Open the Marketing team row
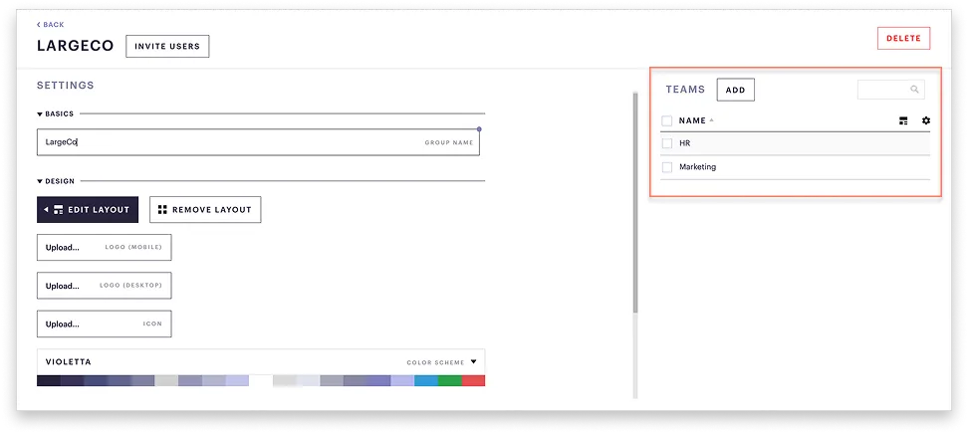This screenshot has height=434, width=968. pyautogui.click(x=795, y=167)
